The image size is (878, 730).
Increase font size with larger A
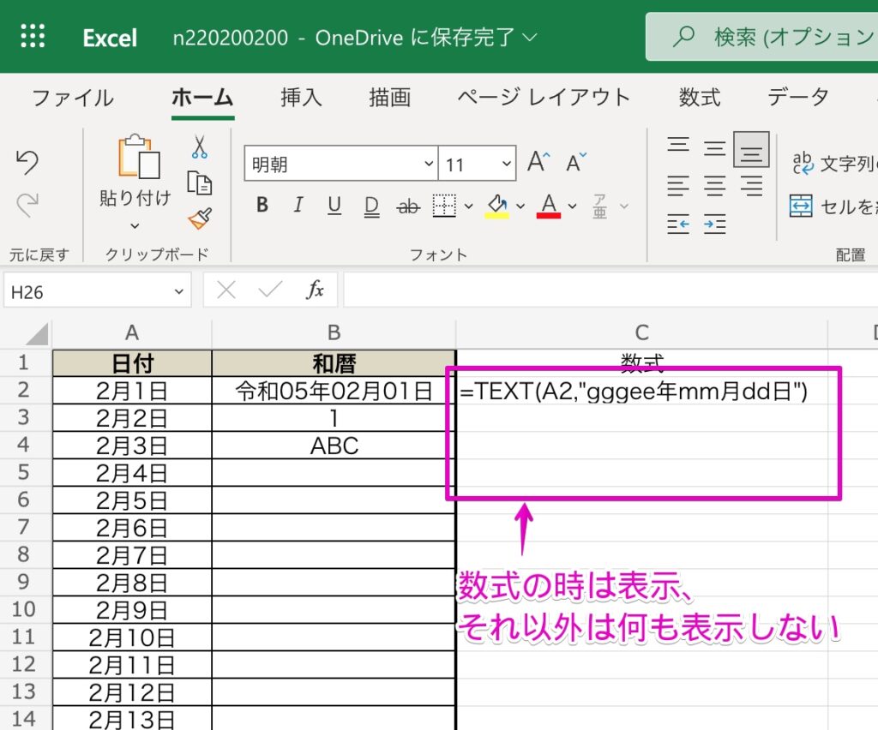[x=538, y=162]
